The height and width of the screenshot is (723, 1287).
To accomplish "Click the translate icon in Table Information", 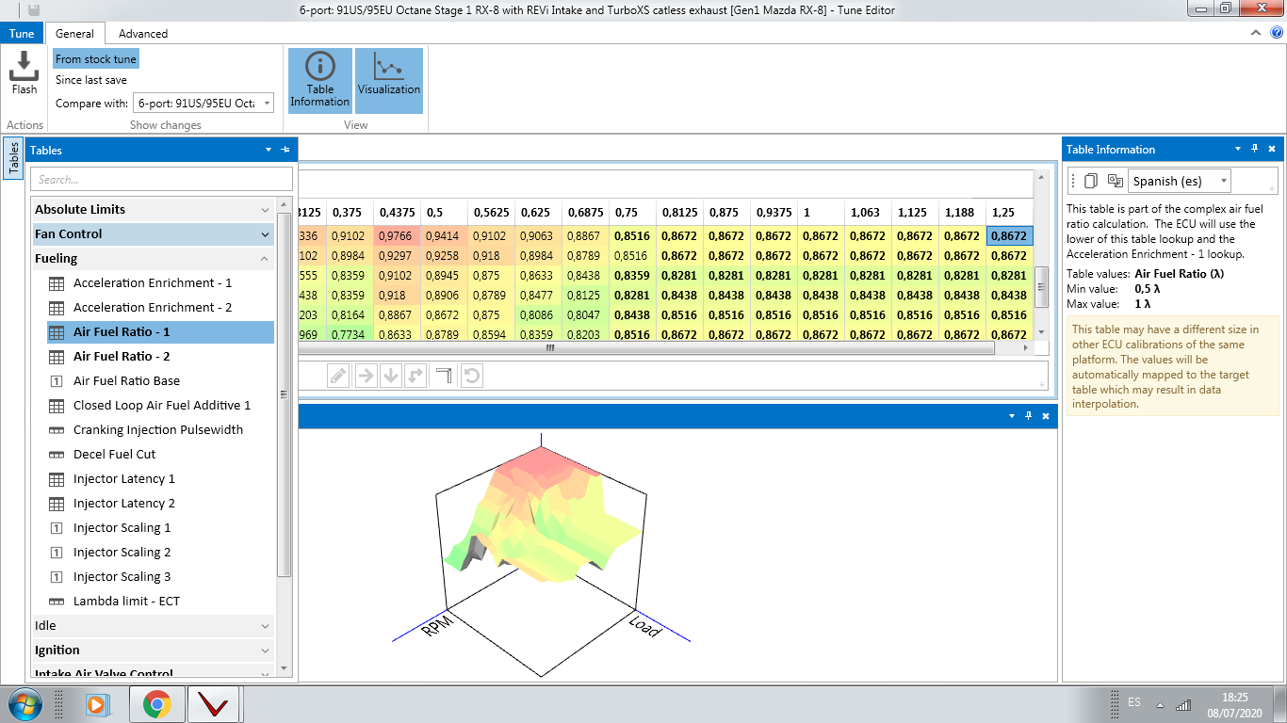I will tap(1116, 181).
